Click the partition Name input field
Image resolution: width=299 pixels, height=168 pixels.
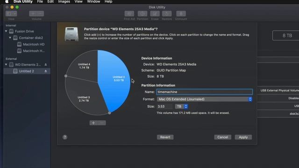(x=205, y=92)
